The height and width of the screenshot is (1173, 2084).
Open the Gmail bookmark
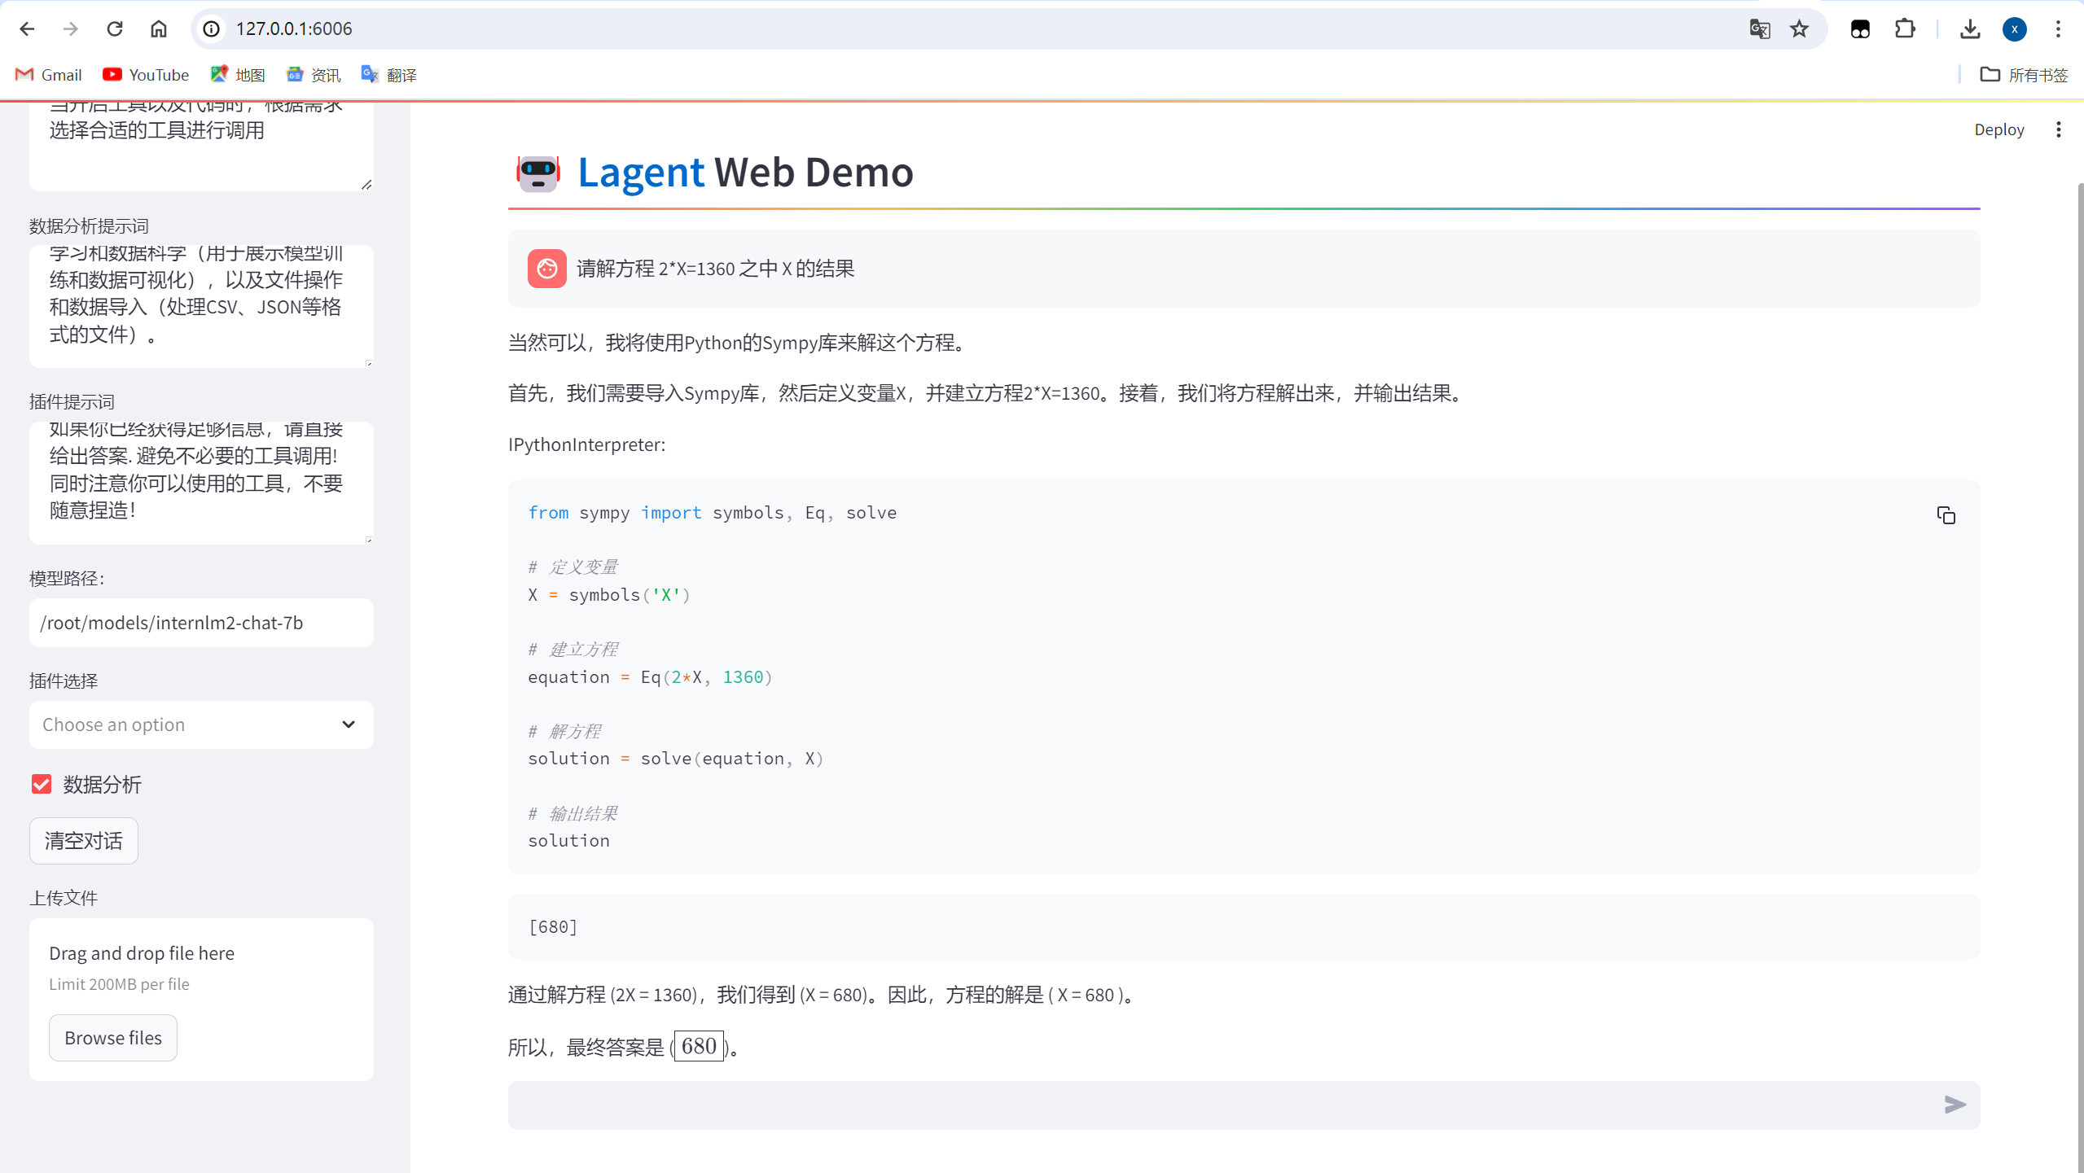(x=49, y=75)
